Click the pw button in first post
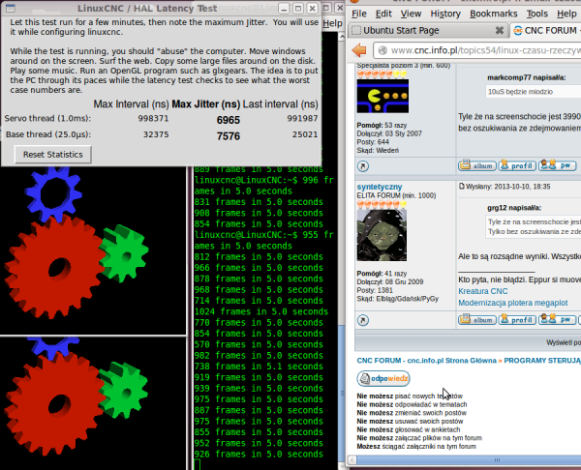 (x=558, y=165)
